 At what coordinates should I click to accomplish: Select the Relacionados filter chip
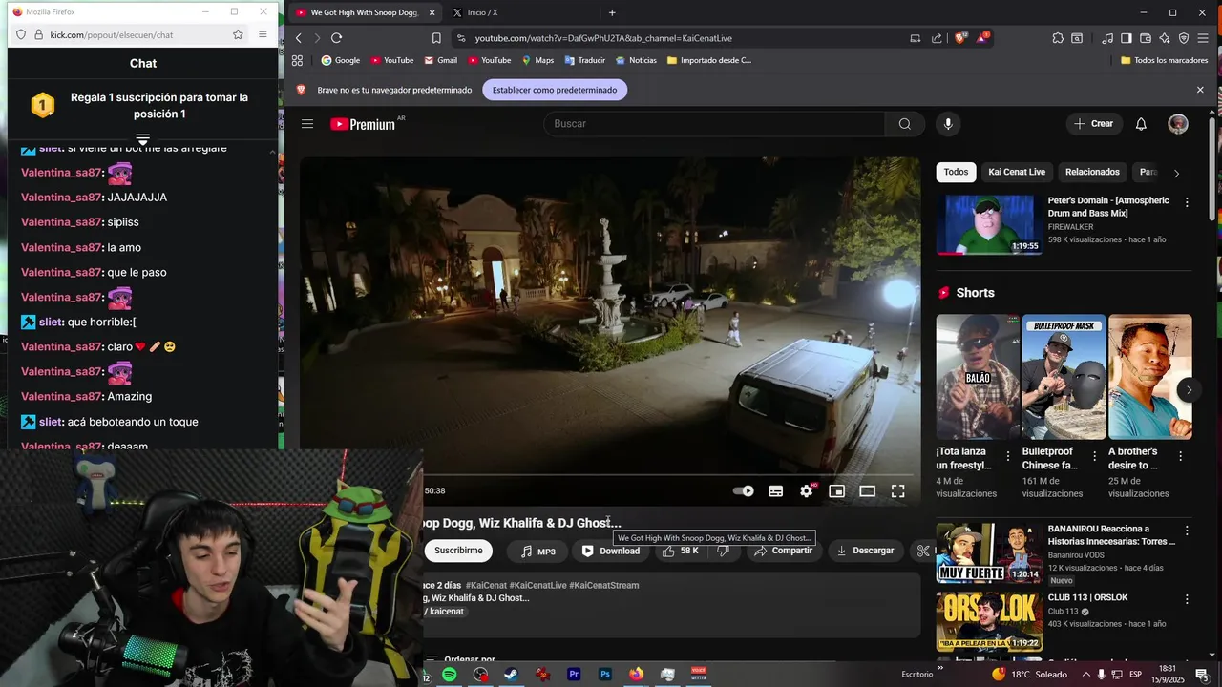[x=1092, y=172]
